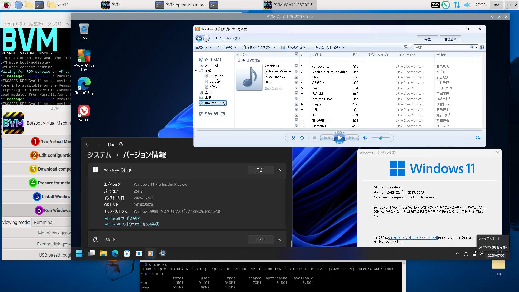
Task: Open the Viewing mode Remmina dropdown in BVM
Action: click(x=51, y=222)
